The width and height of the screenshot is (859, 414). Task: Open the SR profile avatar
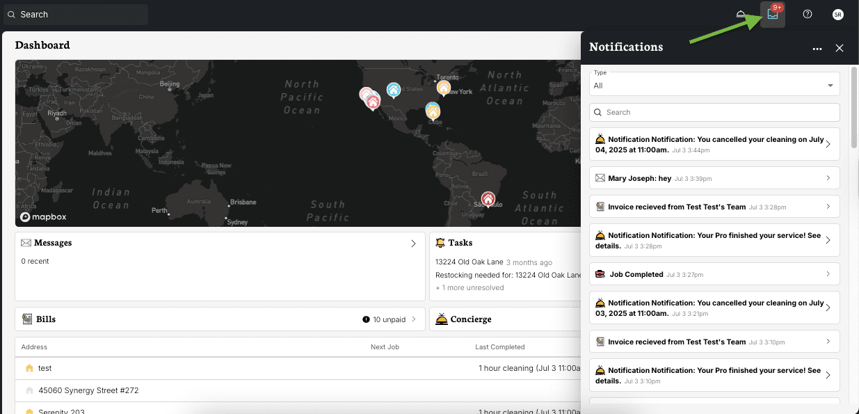point(837,14)
